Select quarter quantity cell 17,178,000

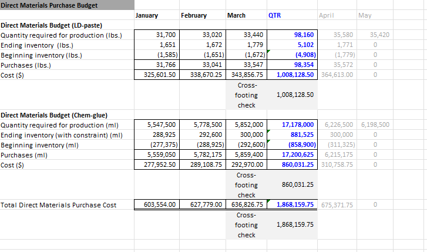pyautogui.click(x=292, y=125)
